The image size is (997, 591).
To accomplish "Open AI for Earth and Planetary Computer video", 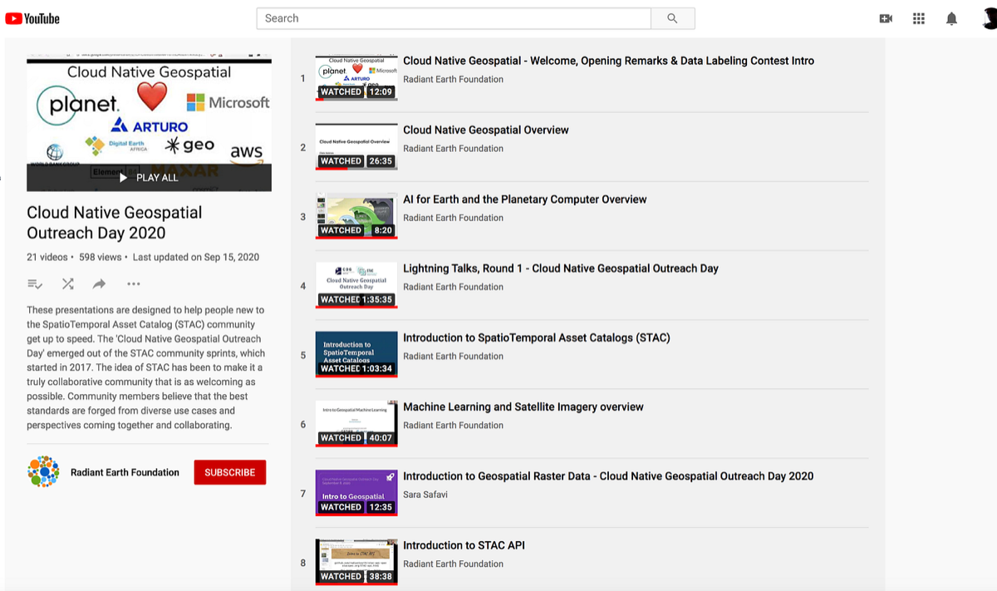I will point(525,199).
